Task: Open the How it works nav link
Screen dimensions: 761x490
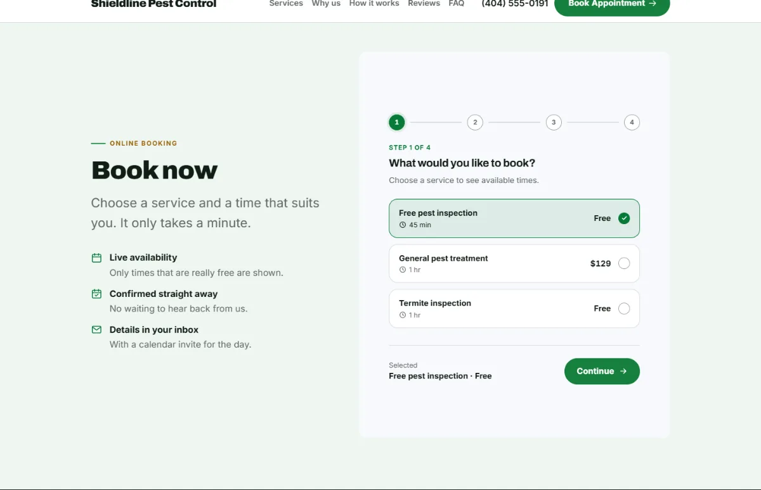Action: [x=374, y=3]
